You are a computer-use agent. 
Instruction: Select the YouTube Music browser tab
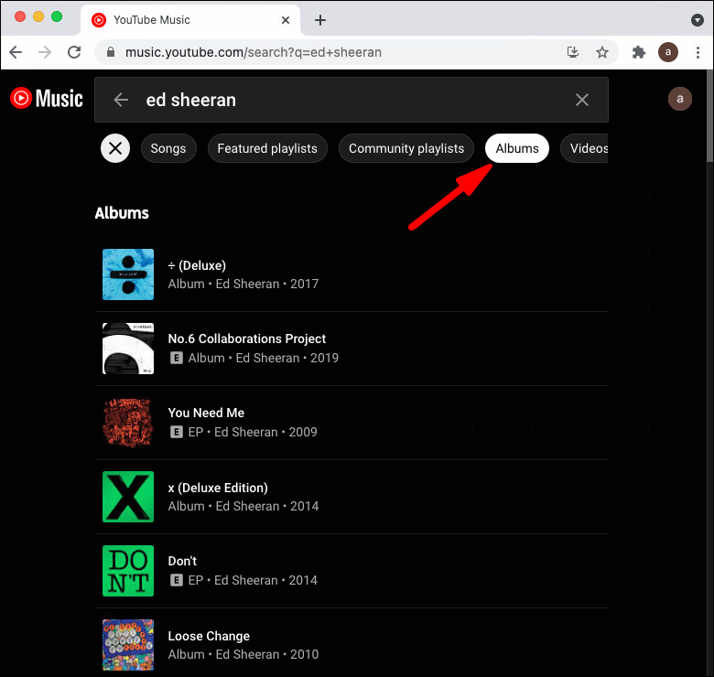pos(190,20)
